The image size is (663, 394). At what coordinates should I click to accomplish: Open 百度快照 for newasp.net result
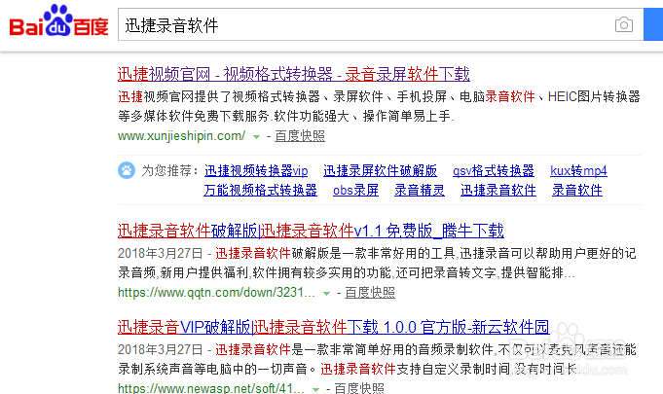[x=359, y=388]
